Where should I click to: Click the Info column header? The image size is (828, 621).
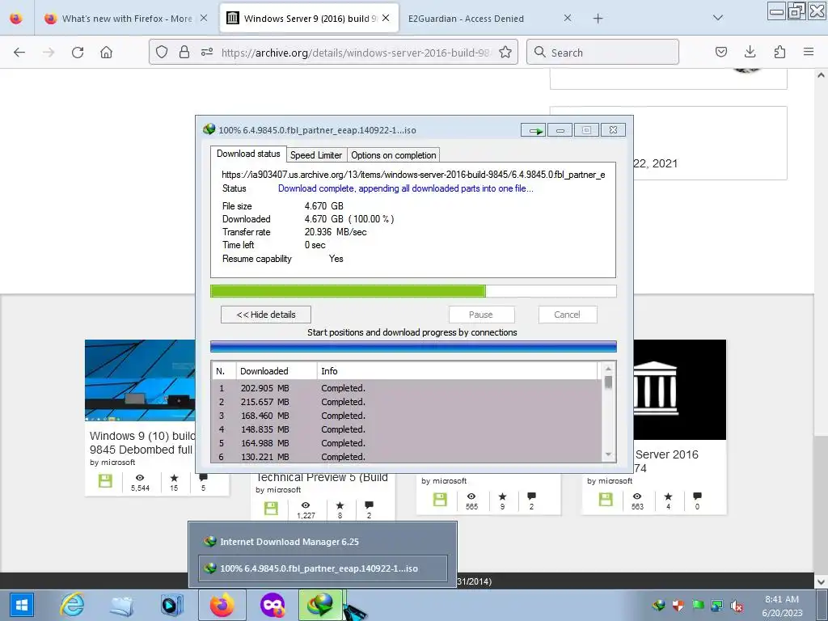458,371
